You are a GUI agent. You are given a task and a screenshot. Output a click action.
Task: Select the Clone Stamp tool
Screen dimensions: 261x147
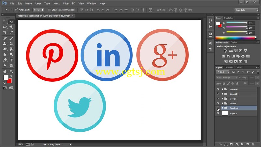pyautogui.click(x=5, y=44)
